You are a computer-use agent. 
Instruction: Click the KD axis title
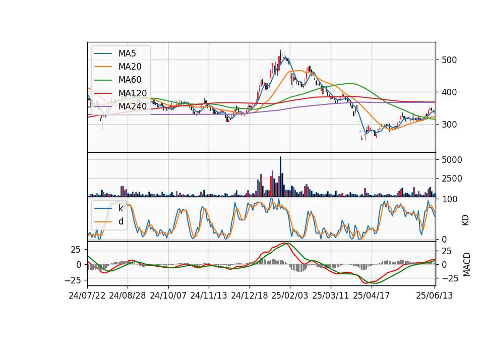(465, 220)
